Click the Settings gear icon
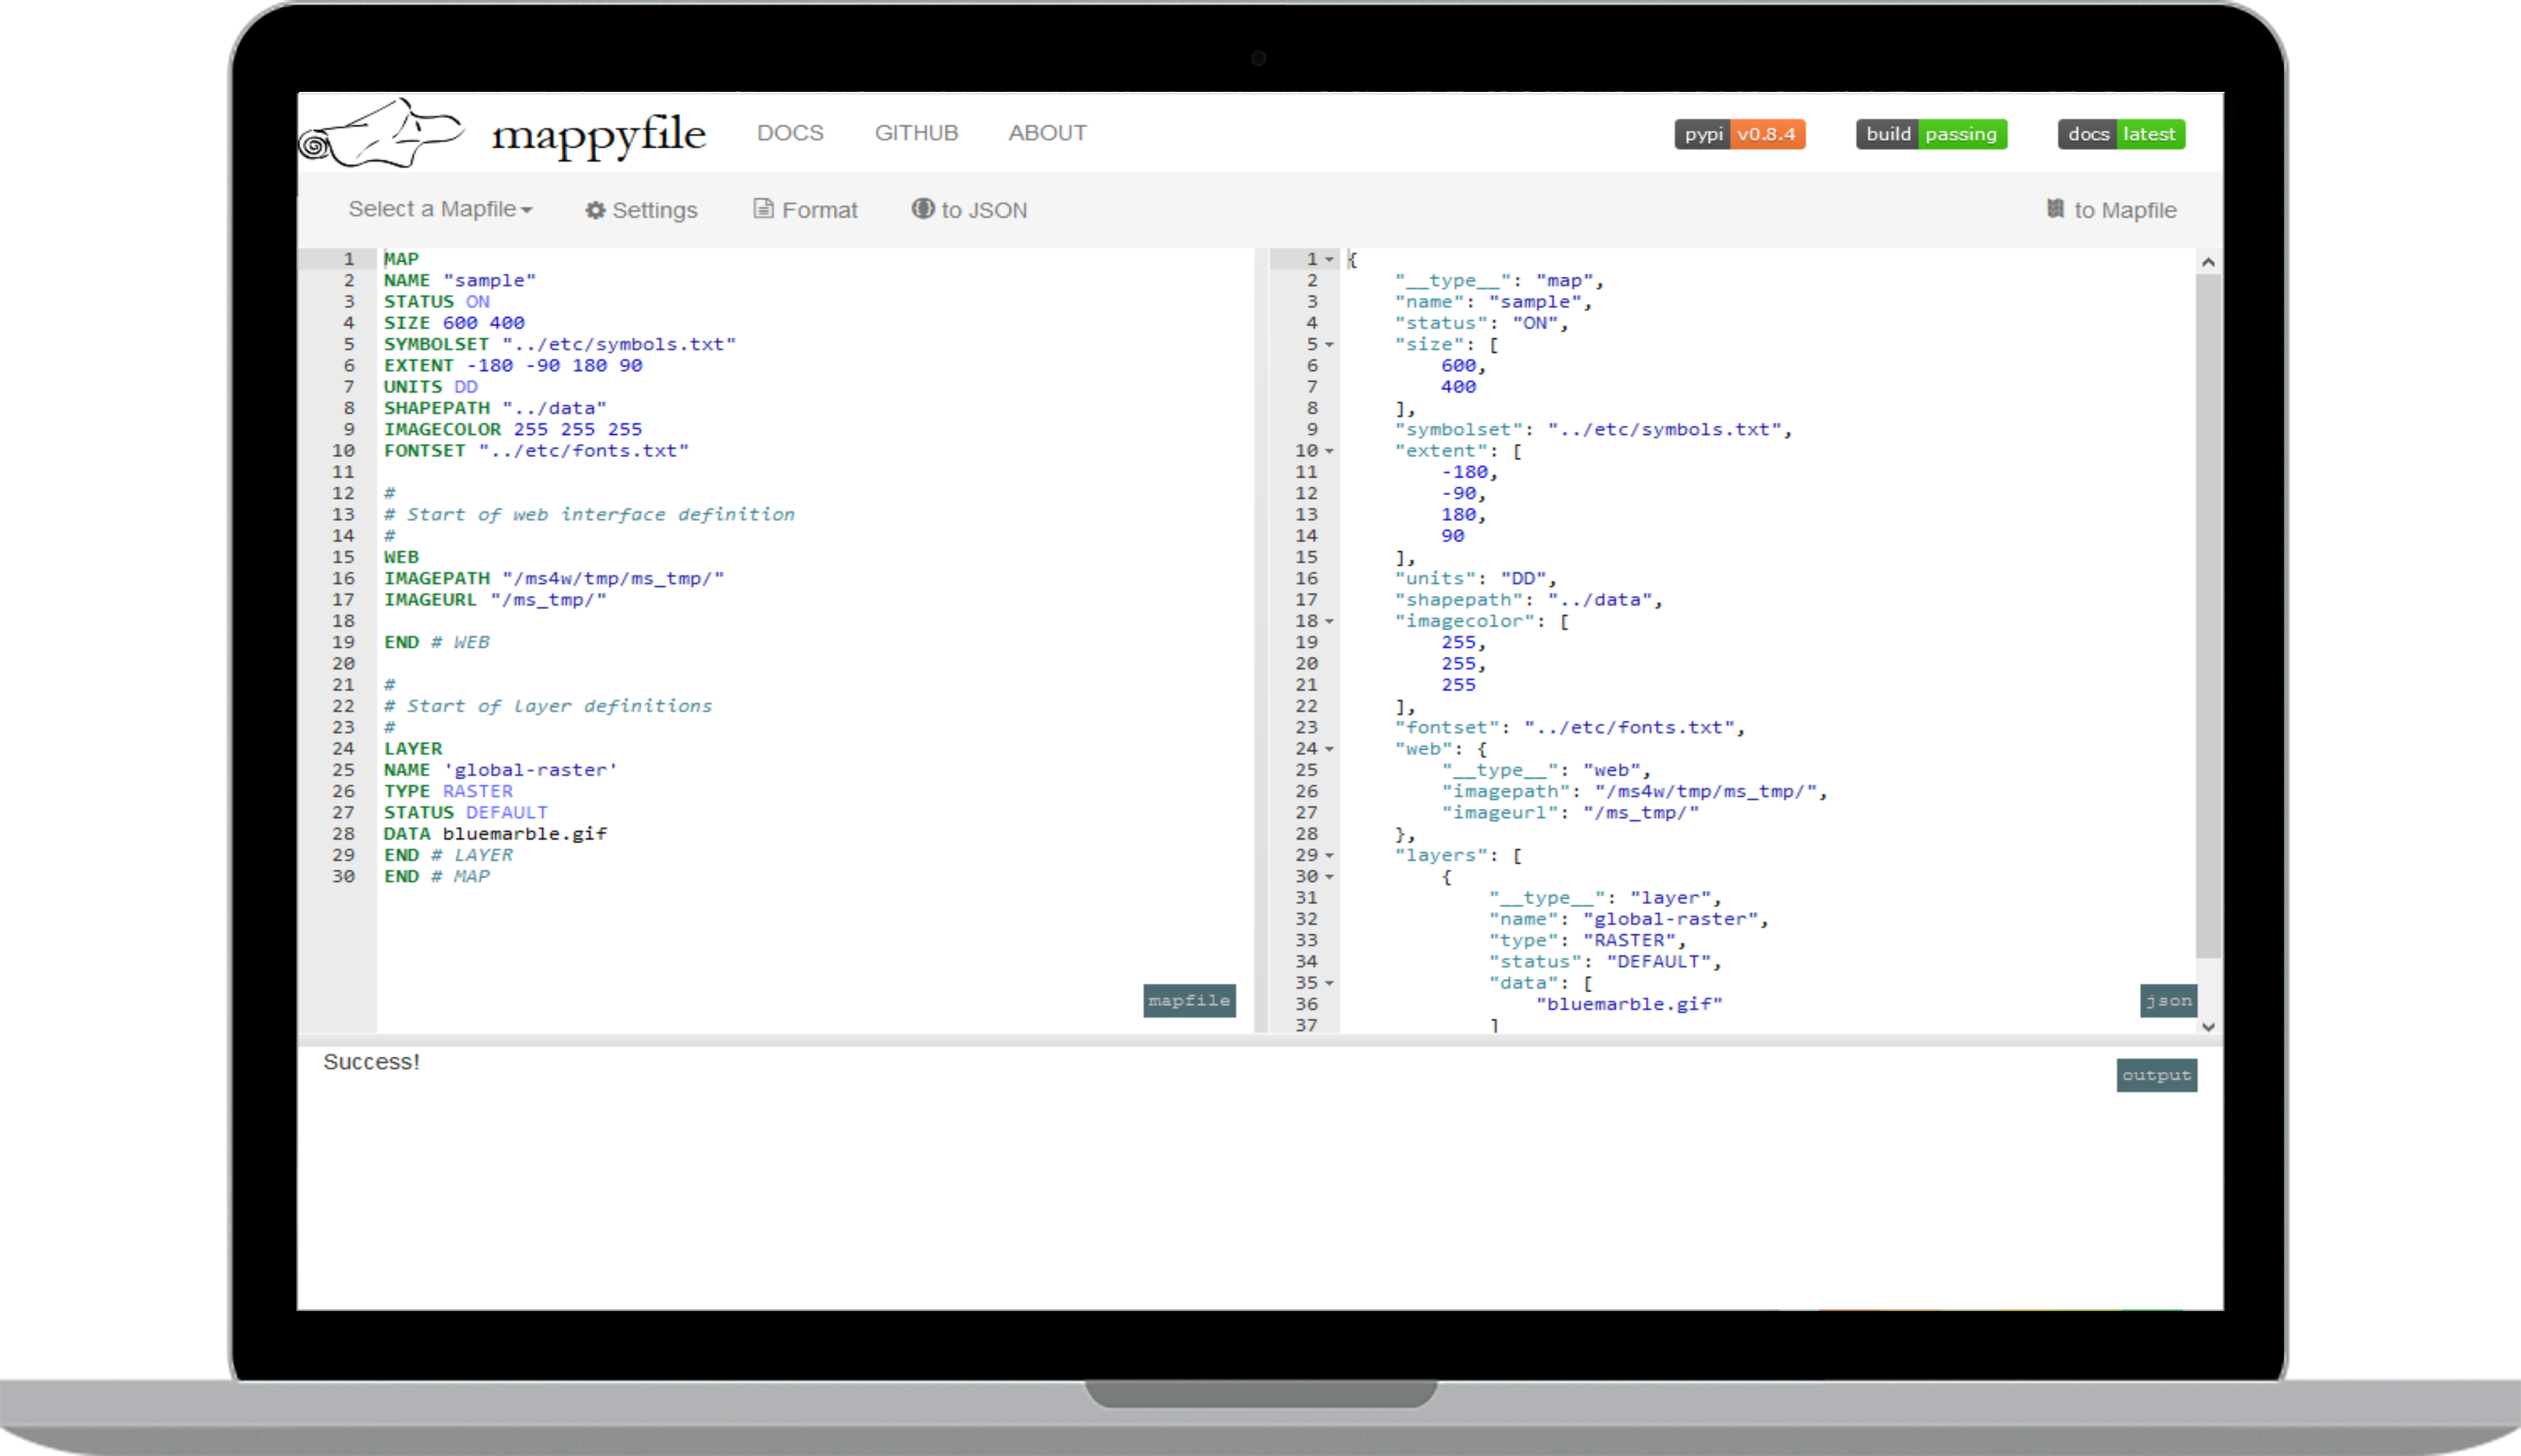The height and width of the screenshot is (1456, 2521). tap(595, 210)
